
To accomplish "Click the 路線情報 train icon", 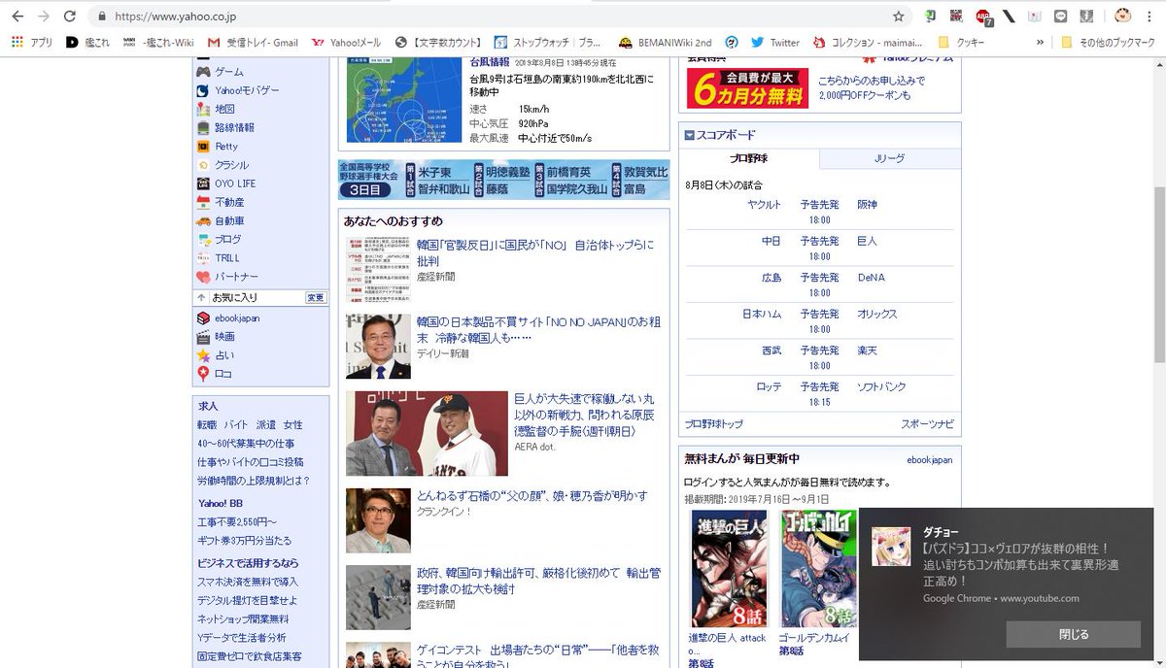I will point(203,127).
